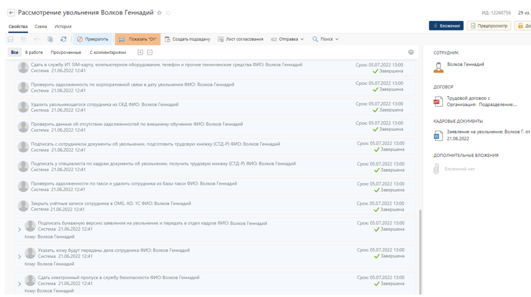Open the Поиск dropdown menu
531x297 pixels.
[325, 39]
